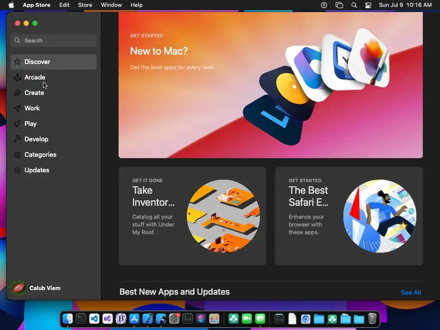Viewport: 440px width, 330px height.
Task: Open Control Center in menu bar
Action: tap(368, 5)
